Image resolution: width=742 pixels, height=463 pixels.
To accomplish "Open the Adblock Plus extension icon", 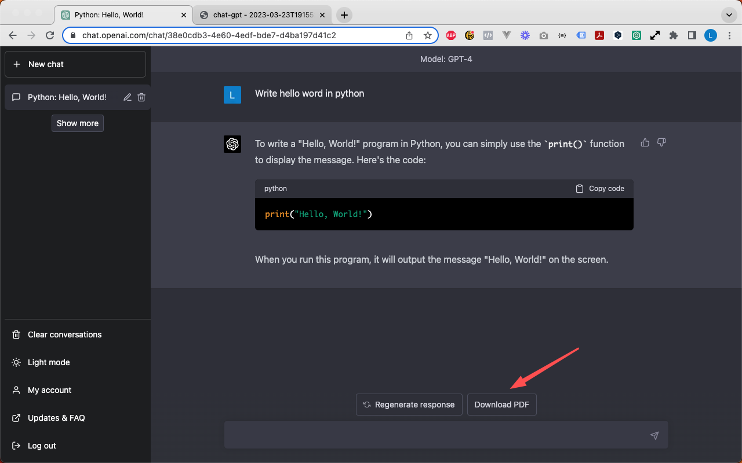I will (451, 35).
